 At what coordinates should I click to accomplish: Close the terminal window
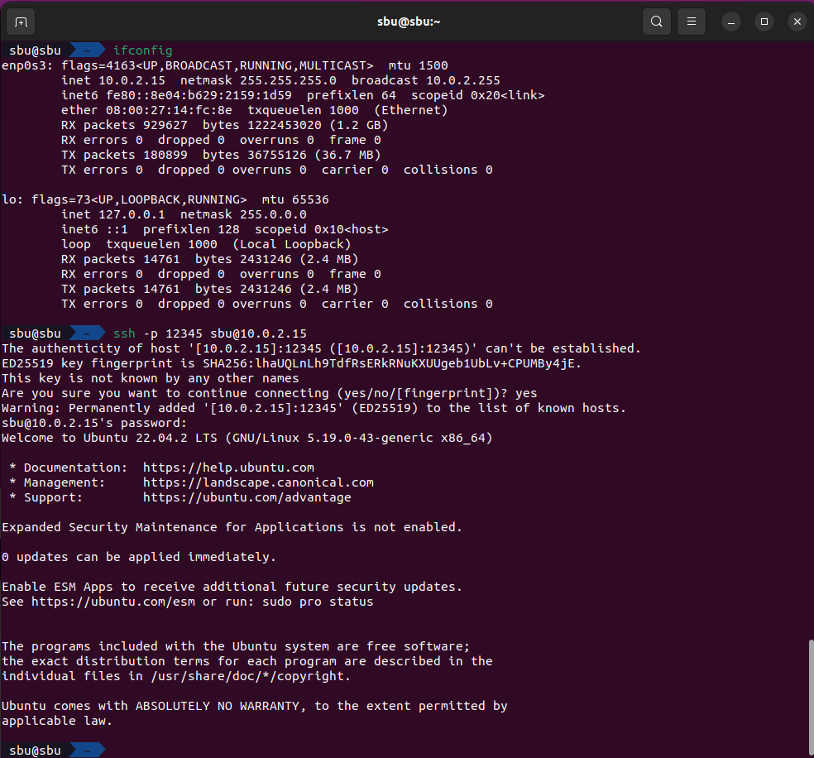pyautogui.click(x=797, y=22)
